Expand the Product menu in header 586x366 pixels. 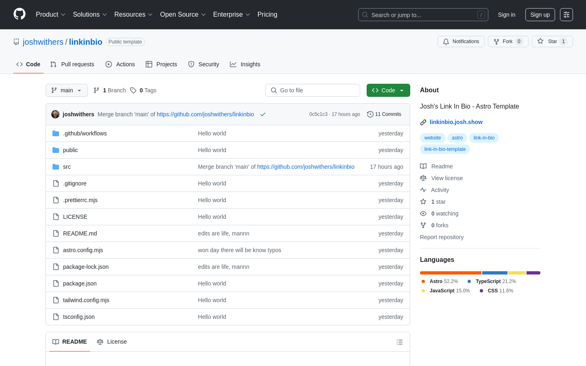pyautogui.click(x=50, y=15)
